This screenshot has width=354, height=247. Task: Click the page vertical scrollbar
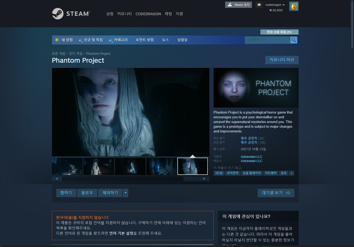(352, 25)
